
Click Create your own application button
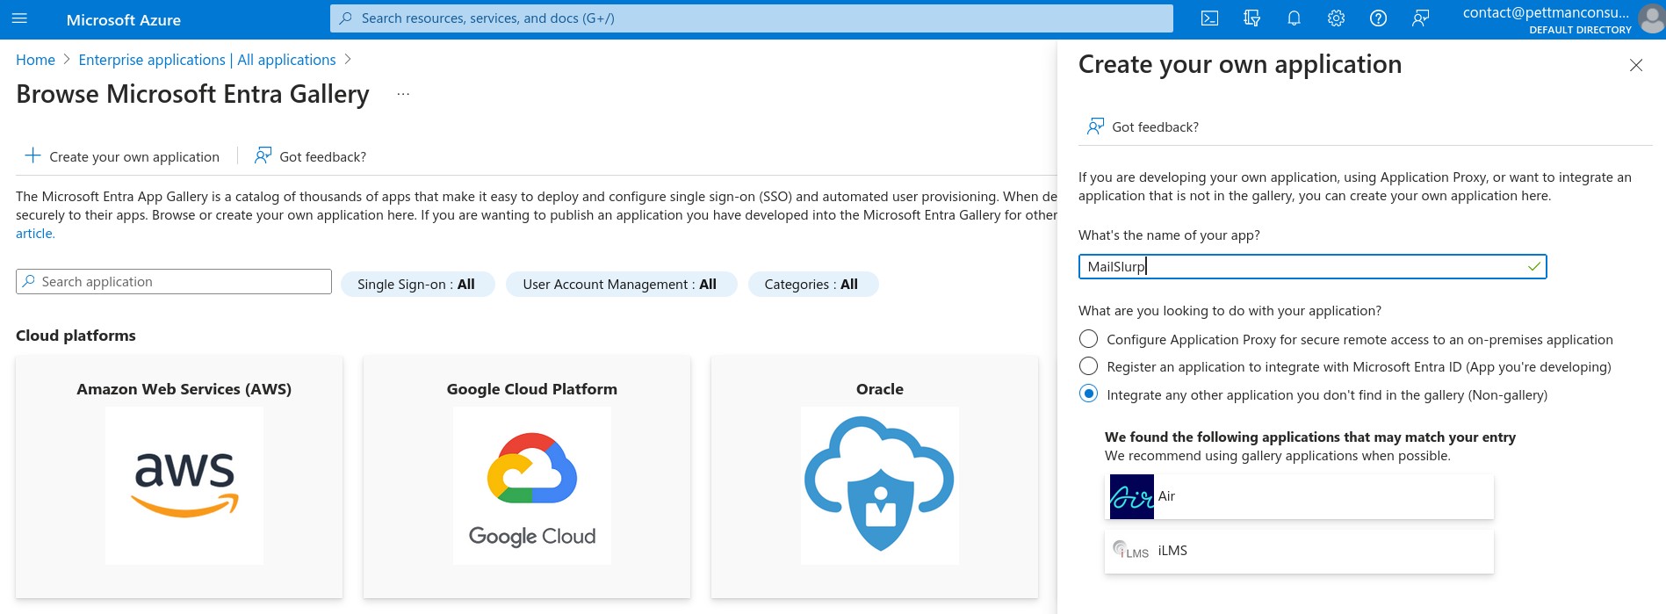coord(122,156)
